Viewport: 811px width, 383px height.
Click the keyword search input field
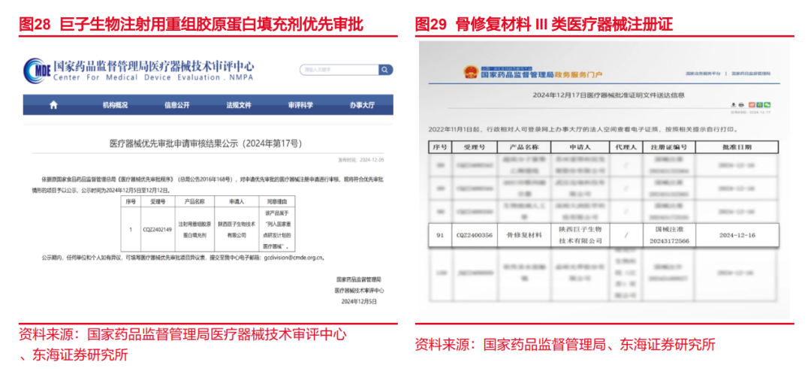click(339, 69)
